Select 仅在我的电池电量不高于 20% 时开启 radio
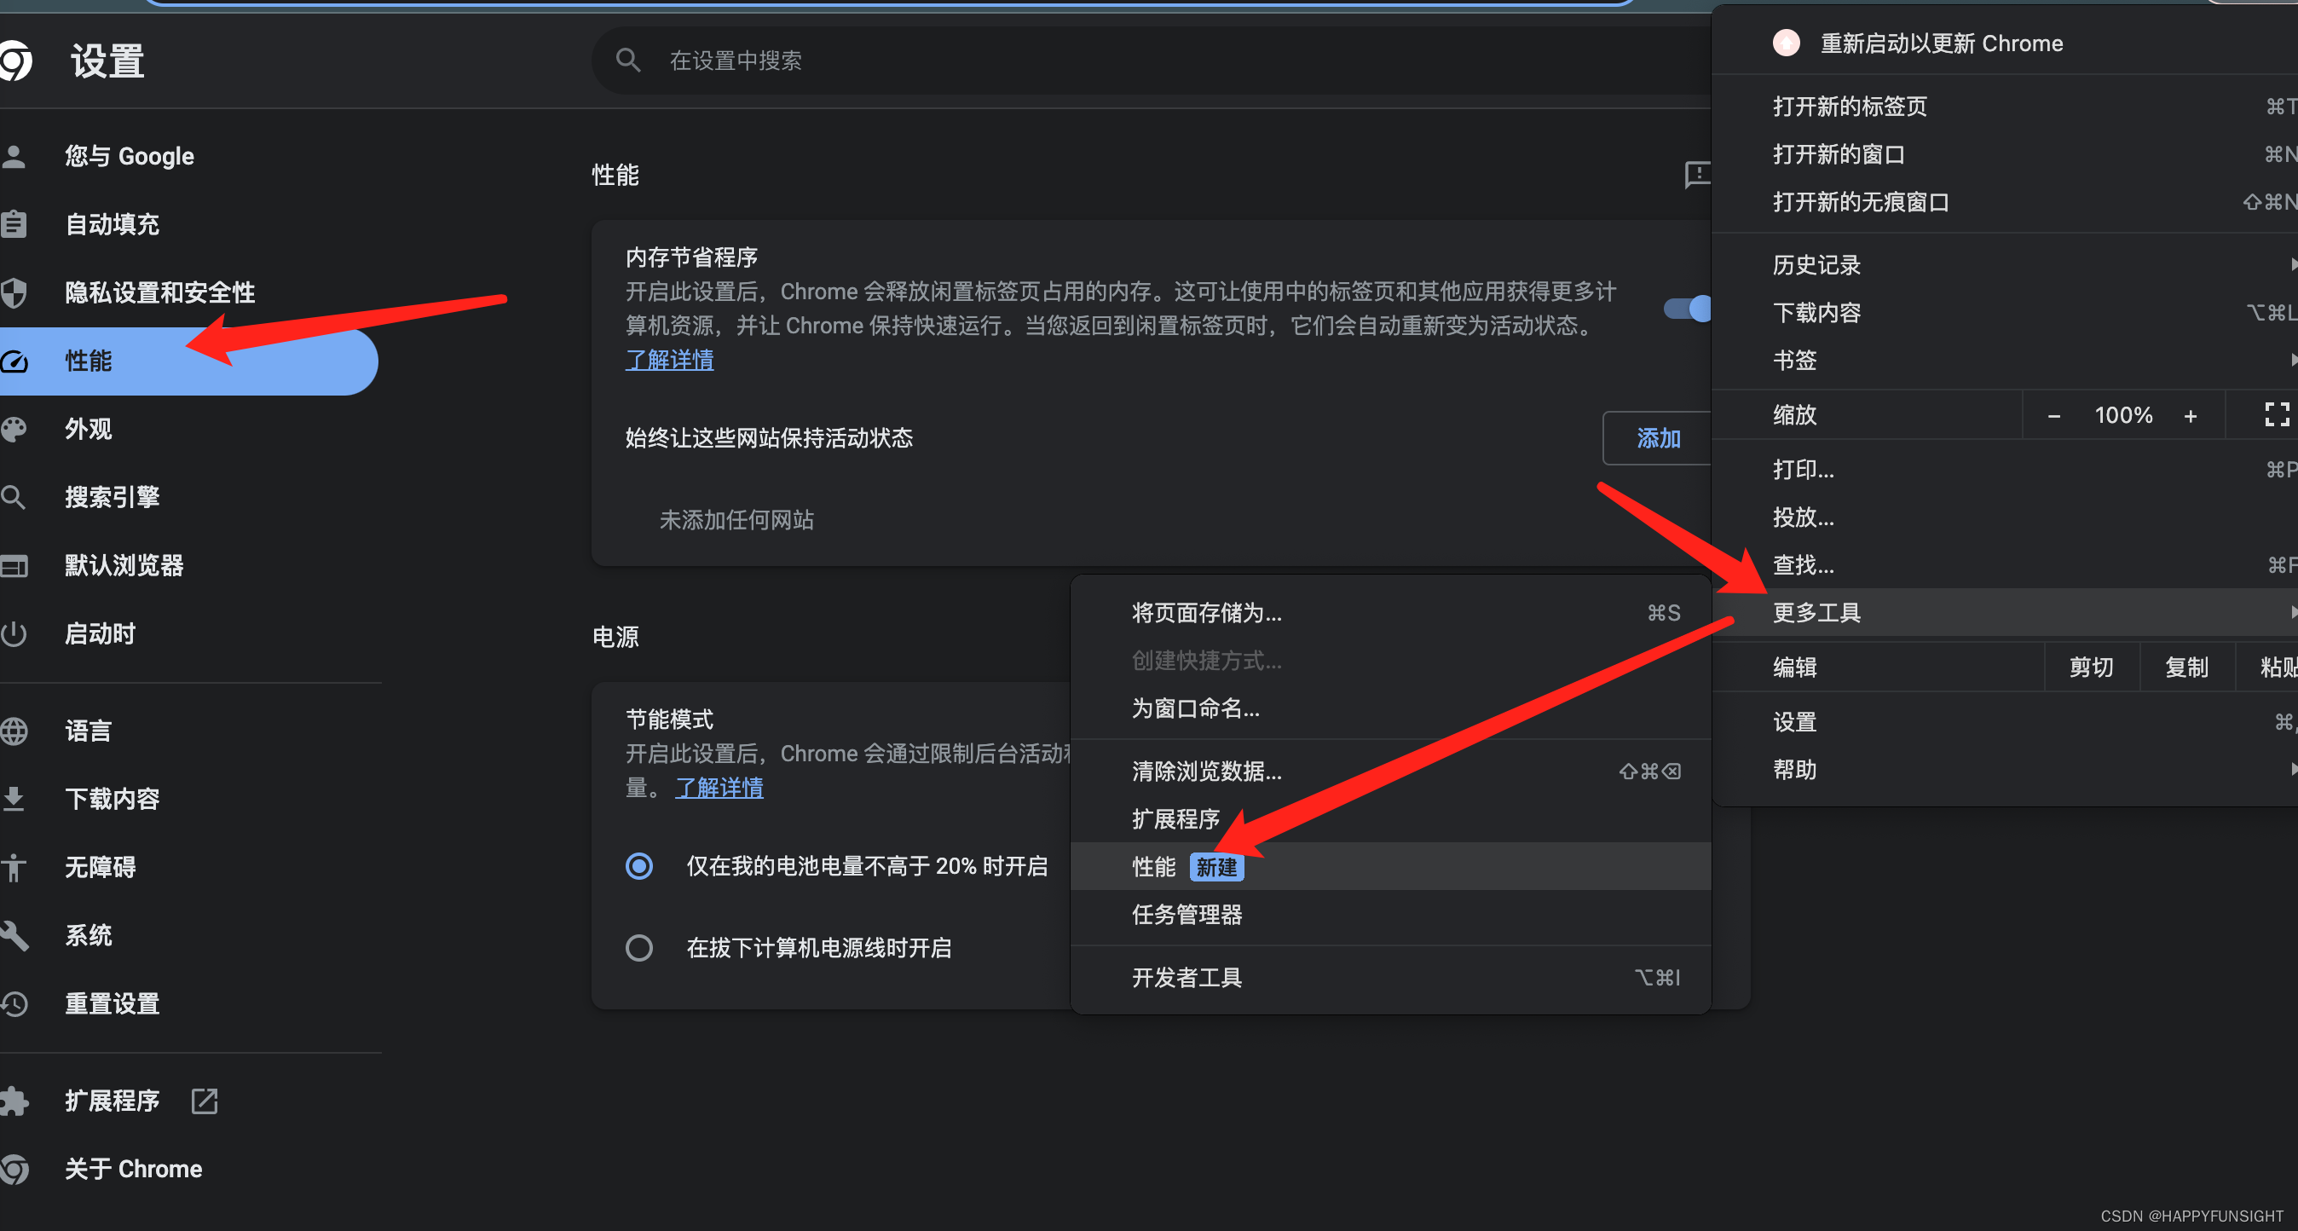2298x1231 pixels. (x=638, y=866)
